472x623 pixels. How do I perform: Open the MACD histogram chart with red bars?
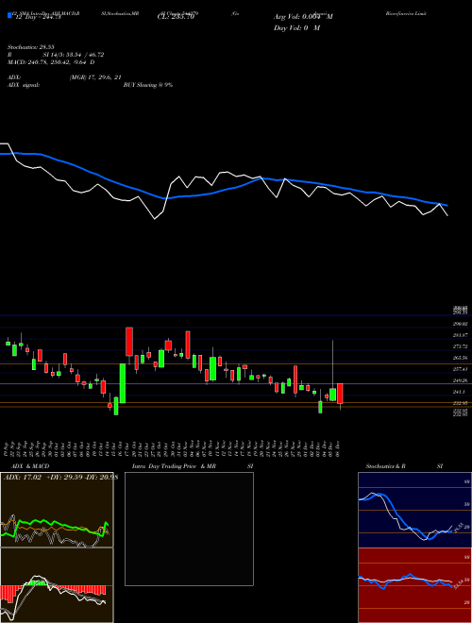coord(57,585)
